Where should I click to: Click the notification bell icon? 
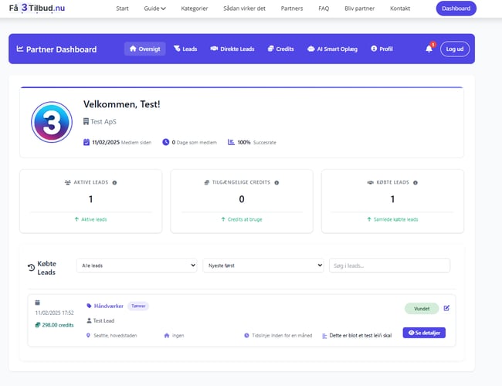[429, 49]
